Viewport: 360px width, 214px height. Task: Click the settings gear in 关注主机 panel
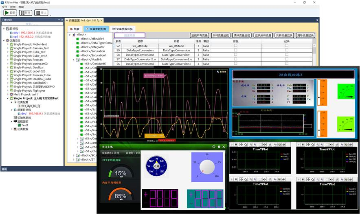click(219, 146)
